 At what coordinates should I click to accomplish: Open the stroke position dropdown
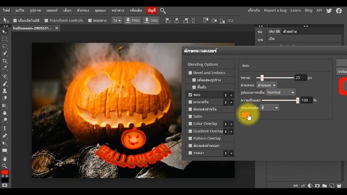click(267, 85)
